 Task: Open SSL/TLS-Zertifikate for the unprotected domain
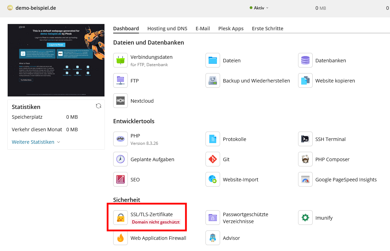(x=120, y=217)
